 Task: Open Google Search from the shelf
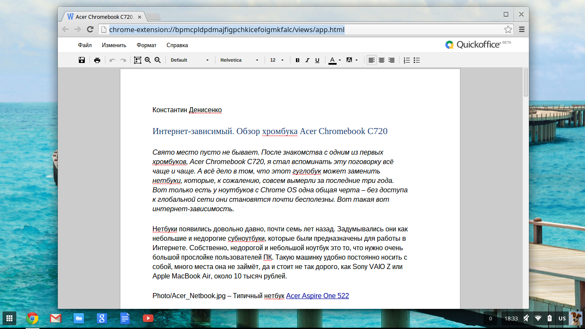tap(102, 318)
